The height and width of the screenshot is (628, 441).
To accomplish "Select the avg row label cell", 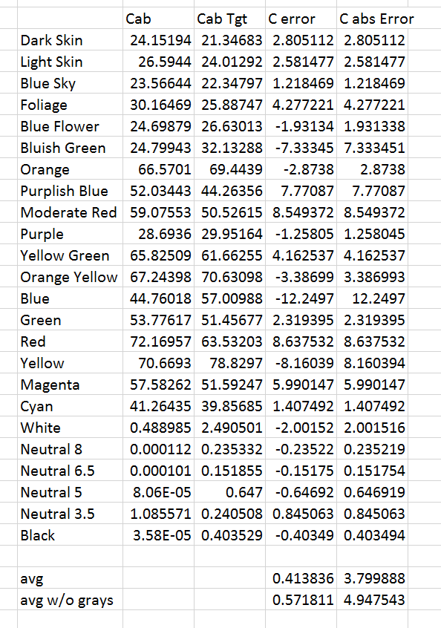I will pos(70,578).
